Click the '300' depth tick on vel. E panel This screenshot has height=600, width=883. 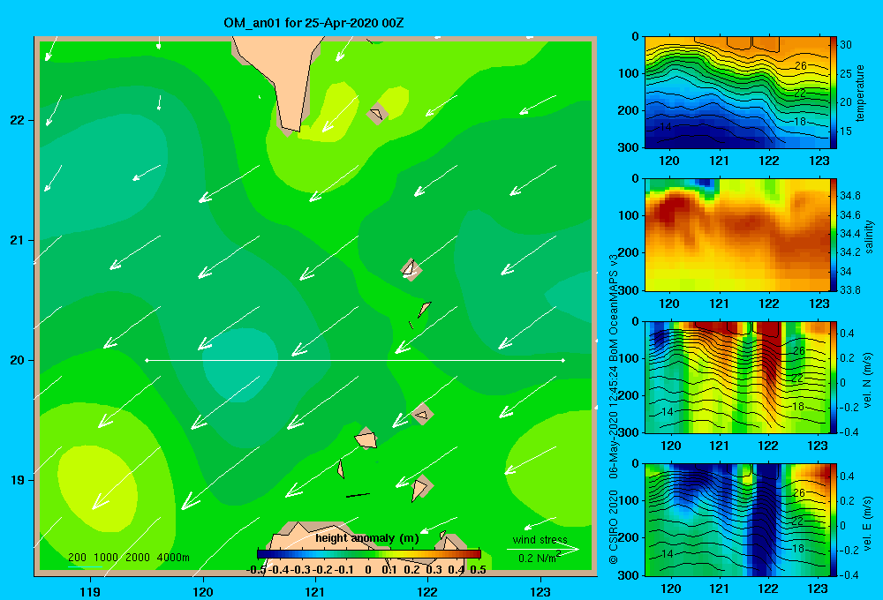pyautogui.click(x=628, y=575)
